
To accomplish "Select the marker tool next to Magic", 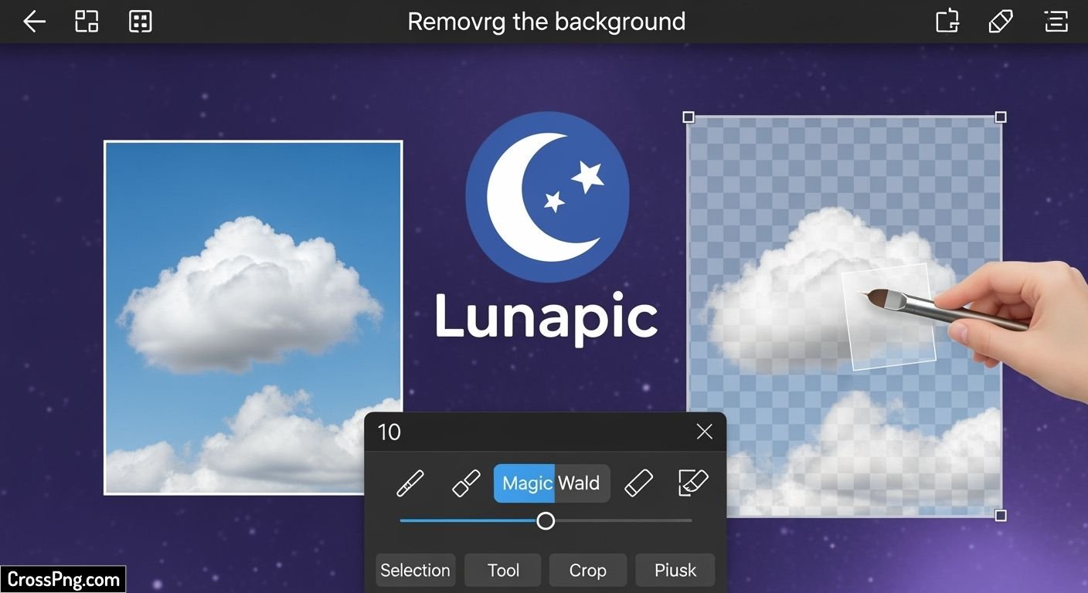I will (x=466, y=483).
